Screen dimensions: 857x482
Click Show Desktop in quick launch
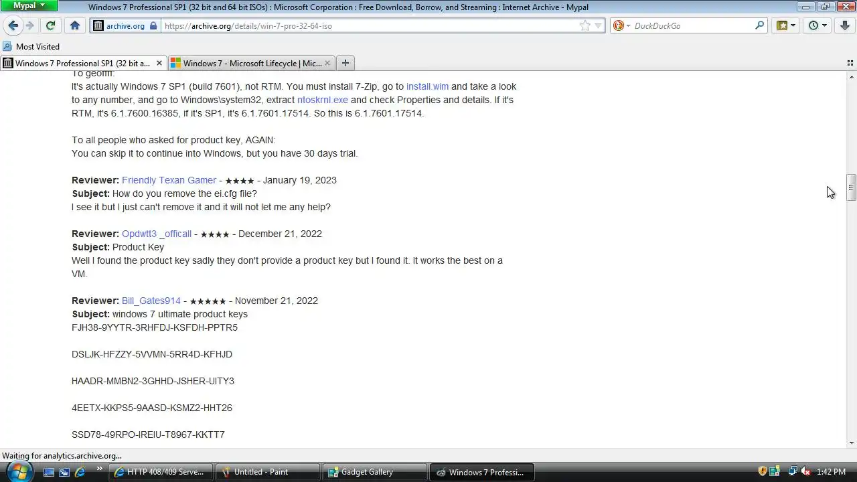tap(49, 472)
